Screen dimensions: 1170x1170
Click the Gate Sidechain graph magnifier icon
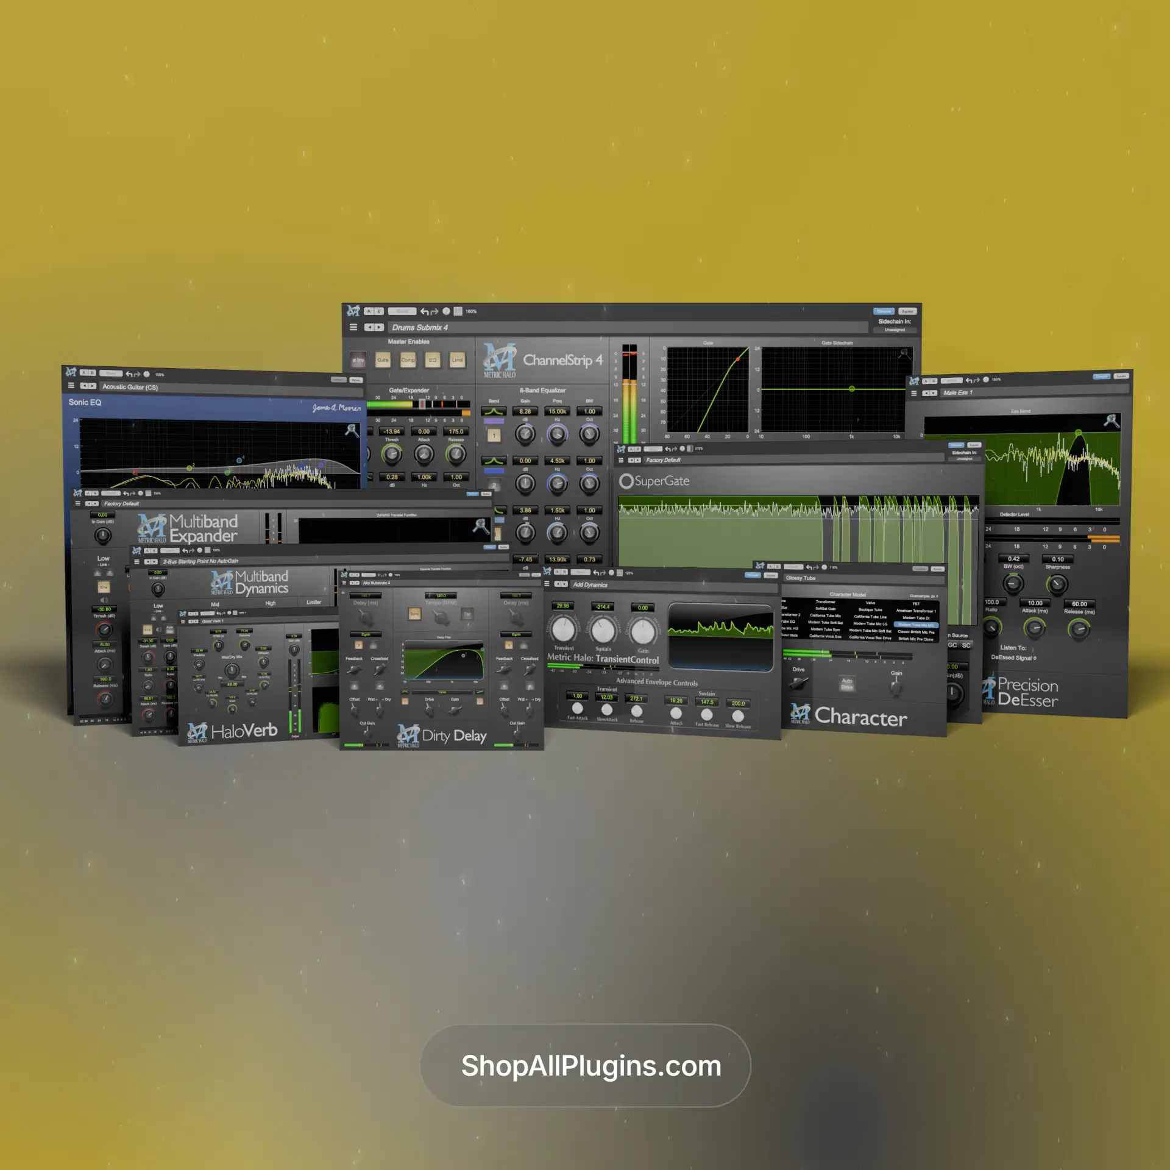904,353
